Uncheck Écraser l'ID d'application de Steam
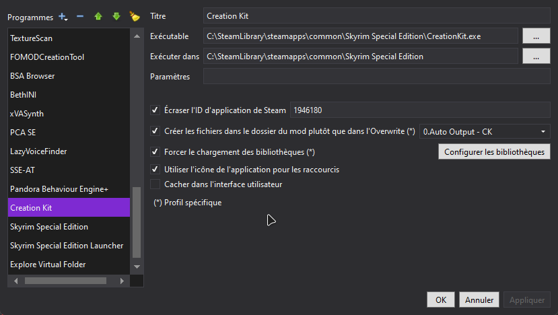The height and width of the screenshot is (315, 558). pos(155,110)
